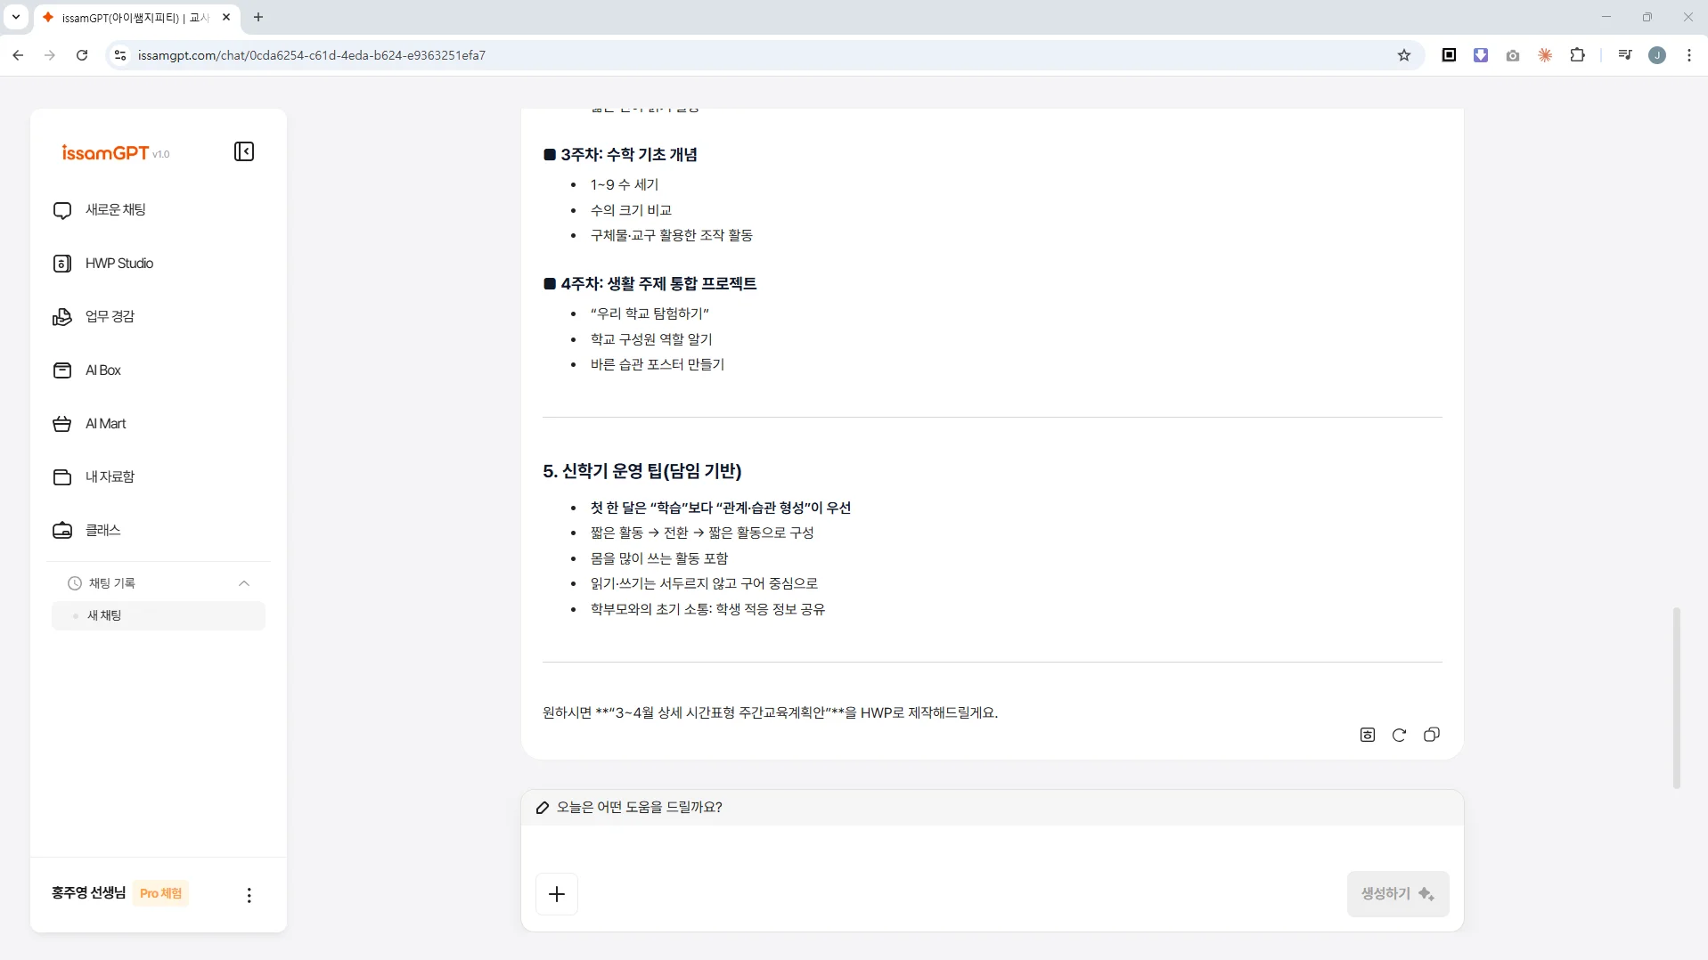Open HWP Studio from the sidebar
Screen dimensions: 1708x960
click(x=118, y=263)
